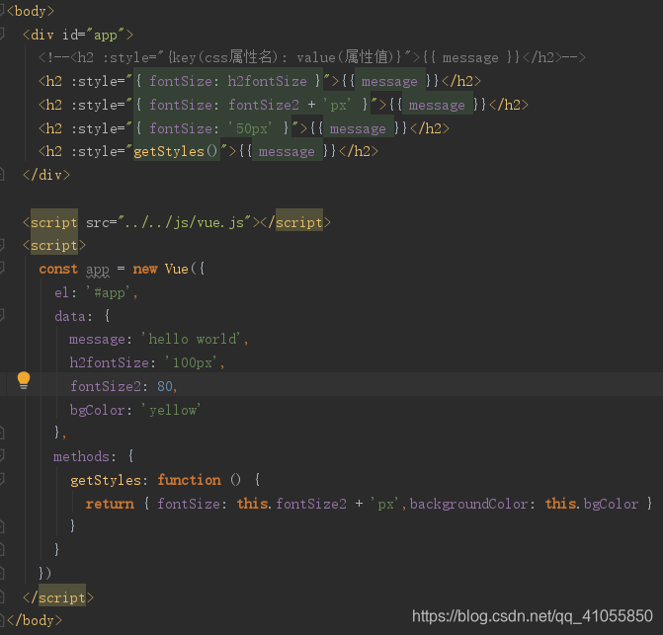Screen dimensions: 663x635
Task: Click the Vue constructor name
Action: [176, 270]
